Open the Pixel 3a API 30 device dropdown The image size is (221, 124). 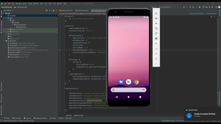pyautogui.click(x=166, y=7)
